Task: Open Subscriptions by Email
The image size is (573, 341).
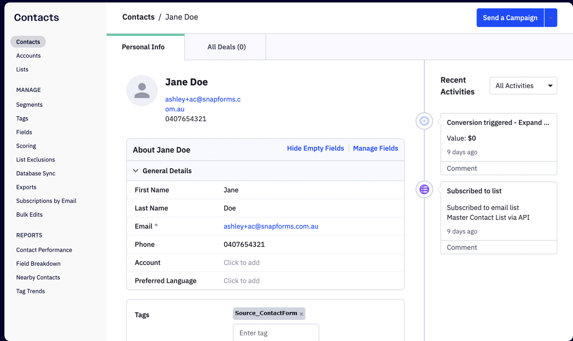Action: click(x=46, y=201)
